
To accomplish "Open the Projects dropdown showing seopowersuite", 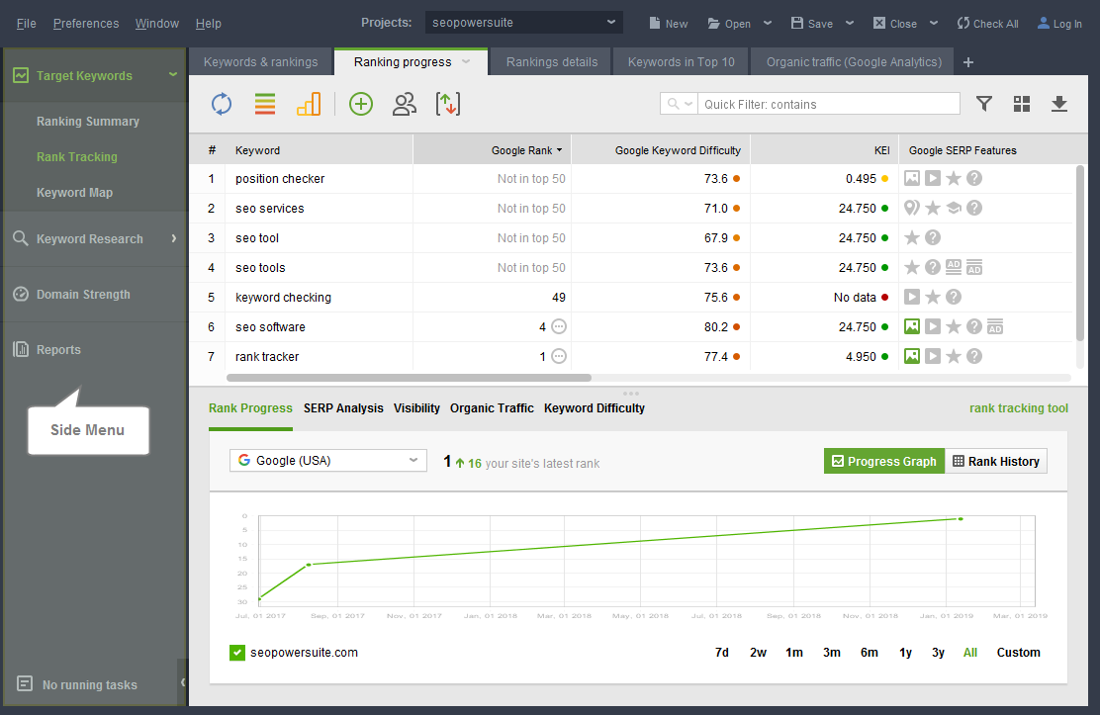I will 524,23.
